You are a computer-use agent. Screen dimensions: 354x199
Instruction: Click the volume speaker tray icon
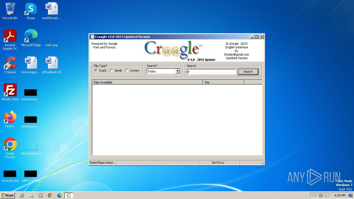click(314, 195)
